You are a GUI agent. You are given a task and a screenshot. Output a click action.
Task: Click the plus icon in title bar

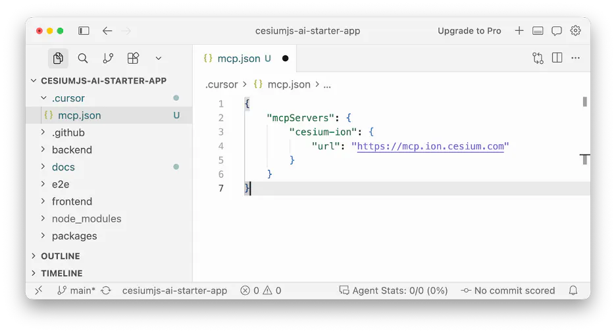(519, 31)
